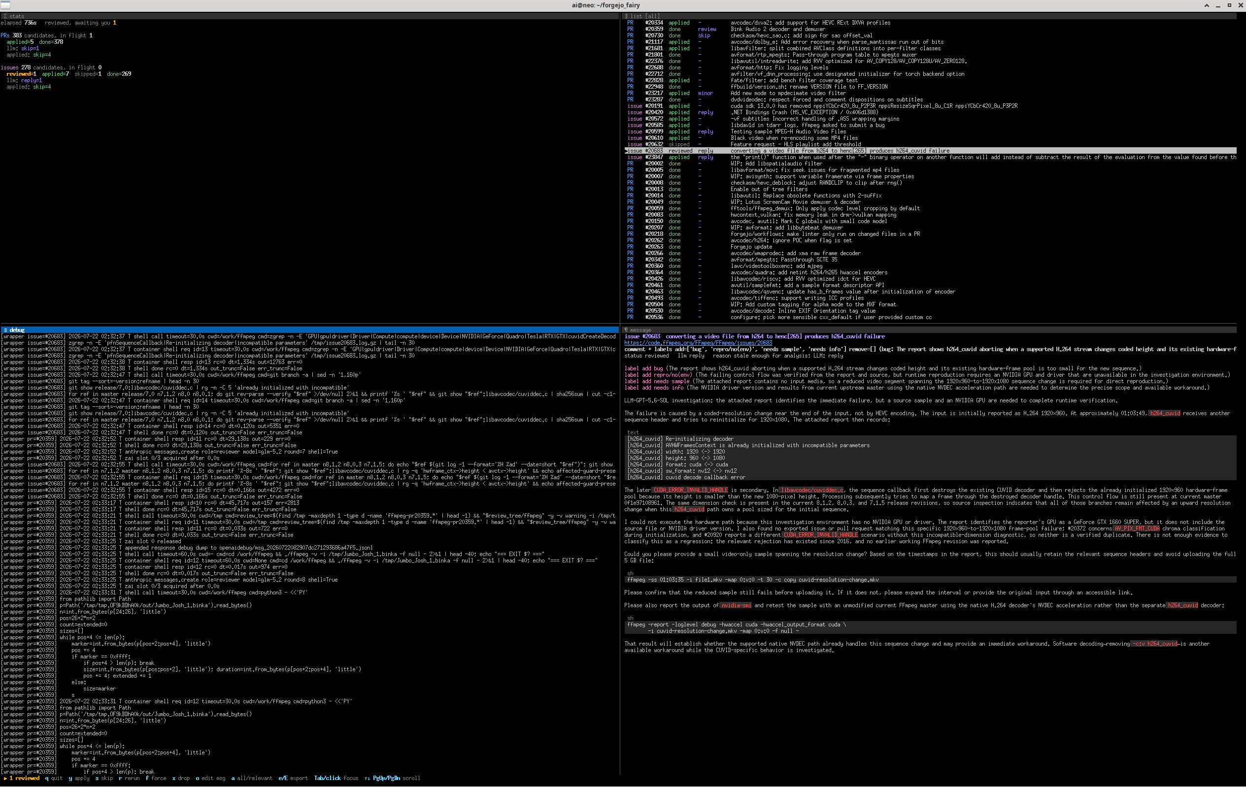1246x788 pixels.
Task: Focus the stats pane header
Action: click(309, 16)
